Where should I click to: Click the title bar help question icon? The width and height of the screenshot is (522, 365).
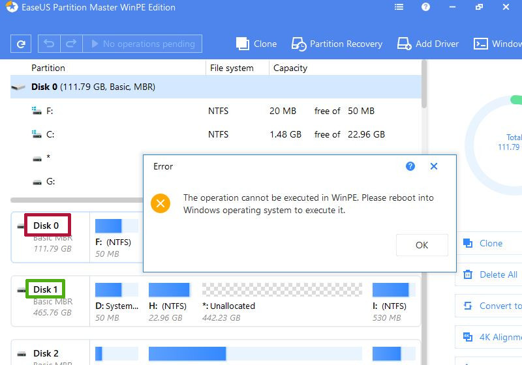coord(425,7)
